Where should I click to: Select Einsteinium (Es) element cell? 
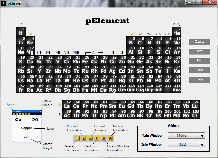(158, 114)
